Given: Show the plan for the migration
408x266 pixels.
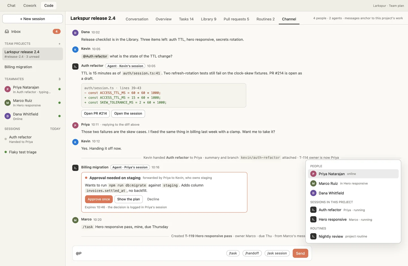Looking at the screenshot, I should [x=129, y=199].
